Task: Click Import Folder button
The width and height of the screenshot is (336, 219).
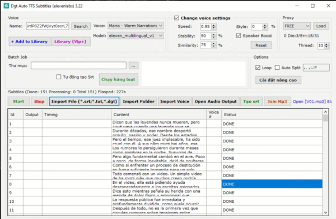Action: click(139, 101)
